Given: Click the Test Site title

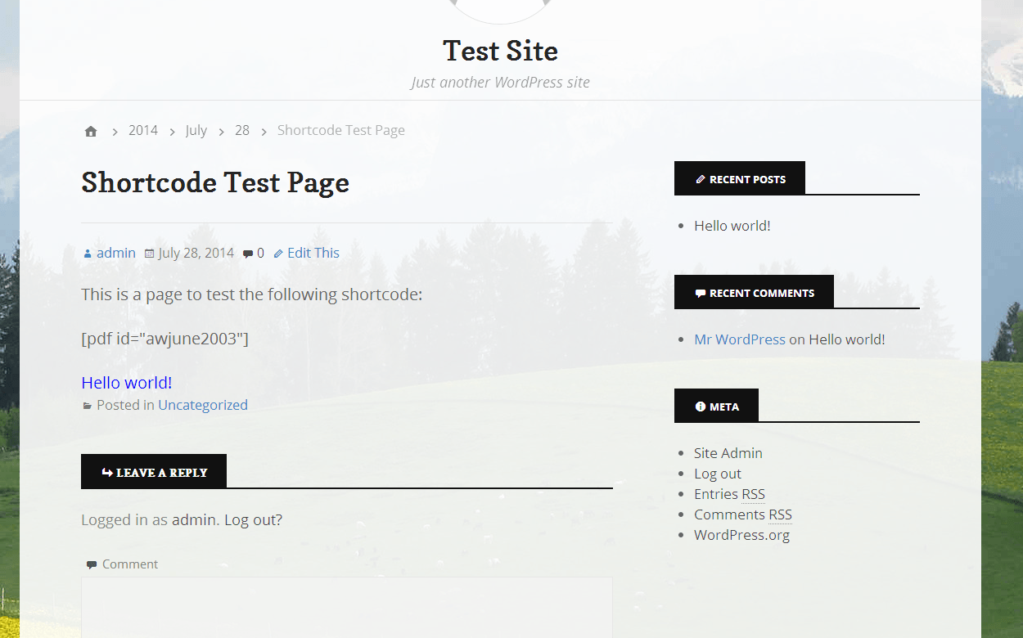Looking at the screenshot, I should (x=500, y=51).
